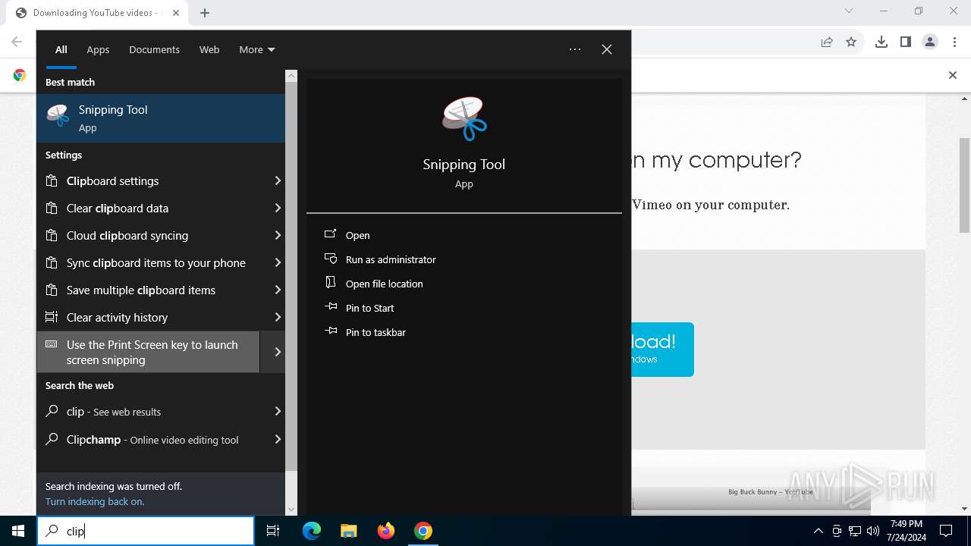This screenshot has width=971, height=546.
Task: Bookmark this page with the star icon
Action: pyautogui.click(x=851, y=42)
